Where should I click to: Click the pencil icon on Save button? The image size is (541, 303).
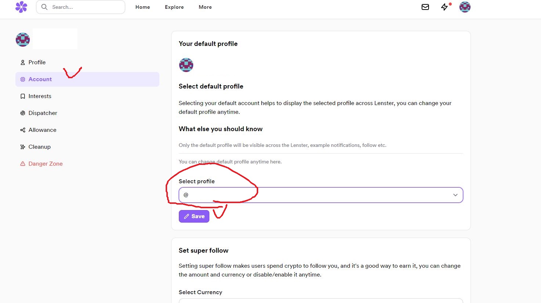tap(187, 216)
